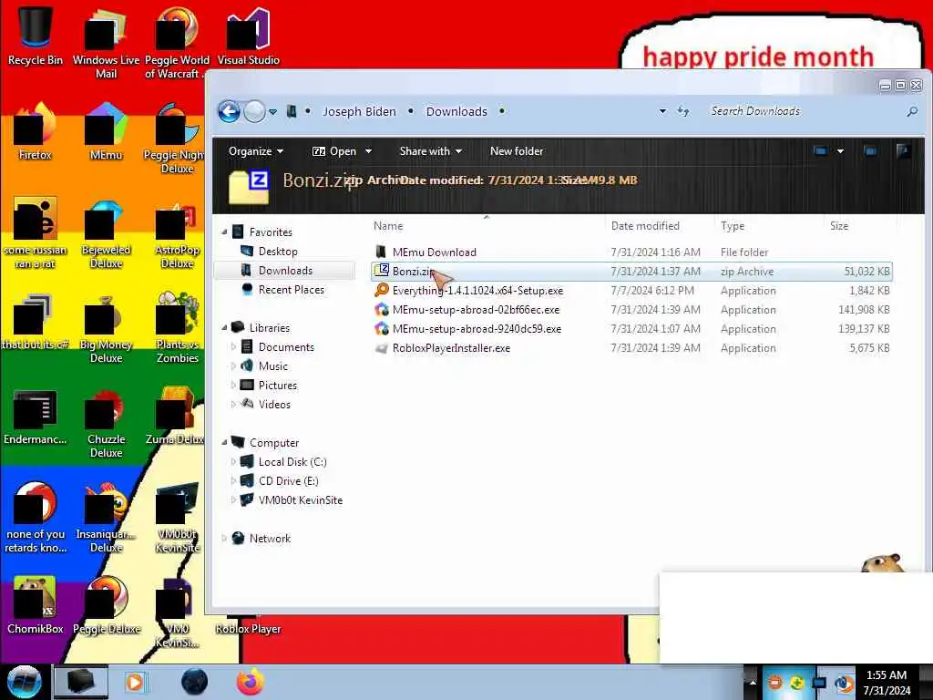Open the address bar history dropdown arrow
Viewport: 933px width, 700px height.
[662, 111]
